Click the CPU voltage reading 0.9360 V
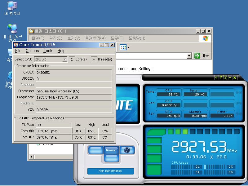This screenshot has width=248, height=186. coord(169,105)
